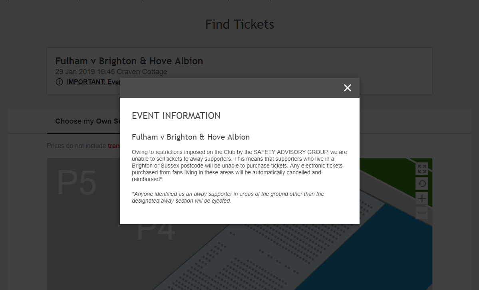
Task: Click the Find Tickets page heading
Action: pos(240,24)
